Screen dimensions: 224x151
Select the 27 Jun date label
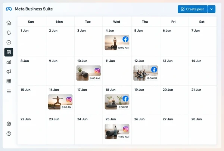(168, 119)
